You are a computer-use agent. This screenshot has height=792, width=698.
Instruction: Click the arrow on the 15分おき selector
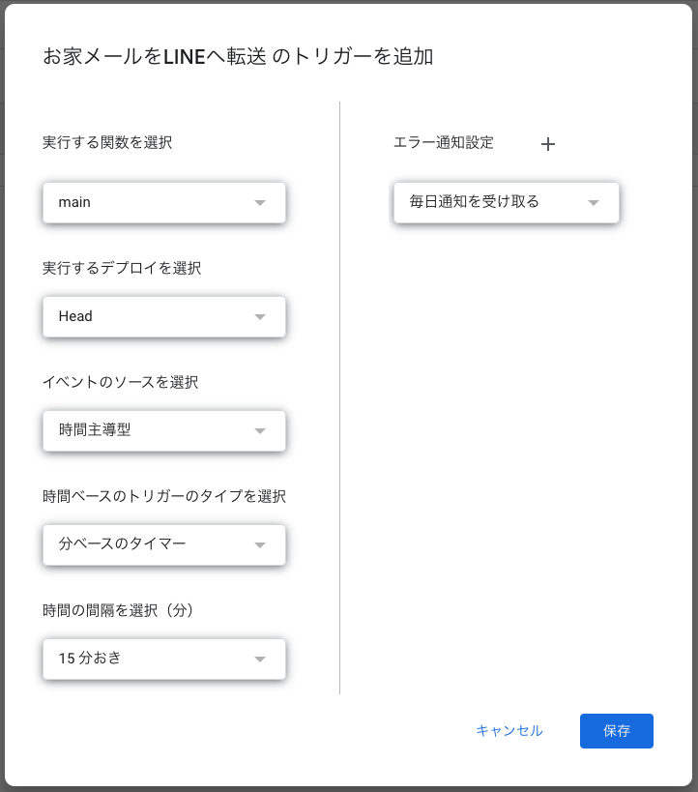tap(260, 659)
